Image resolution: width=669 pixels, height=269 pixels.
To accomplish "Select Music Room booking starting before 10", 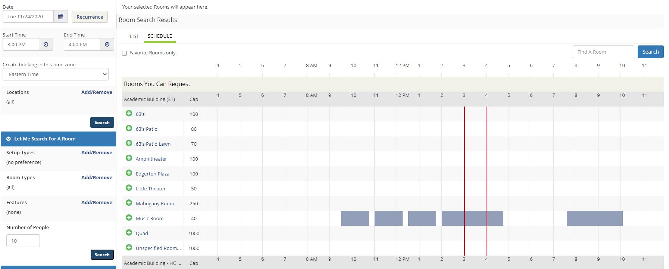I will pos(355,218).
